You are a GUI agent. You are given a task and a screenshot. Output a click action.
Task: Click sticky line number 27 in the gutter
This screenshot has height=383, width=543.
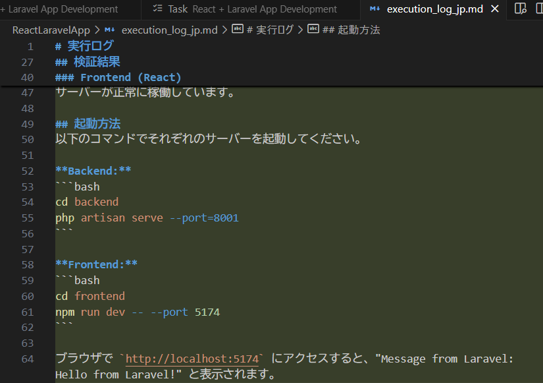[x=28, y=62]
